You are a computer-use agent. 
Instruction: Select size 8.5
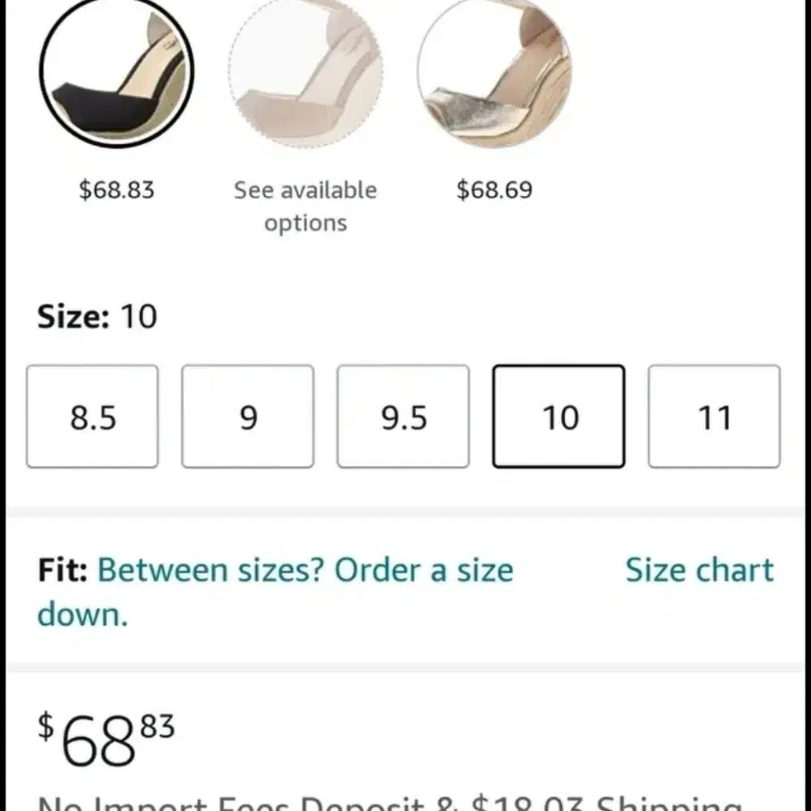(x=92, y=416)
